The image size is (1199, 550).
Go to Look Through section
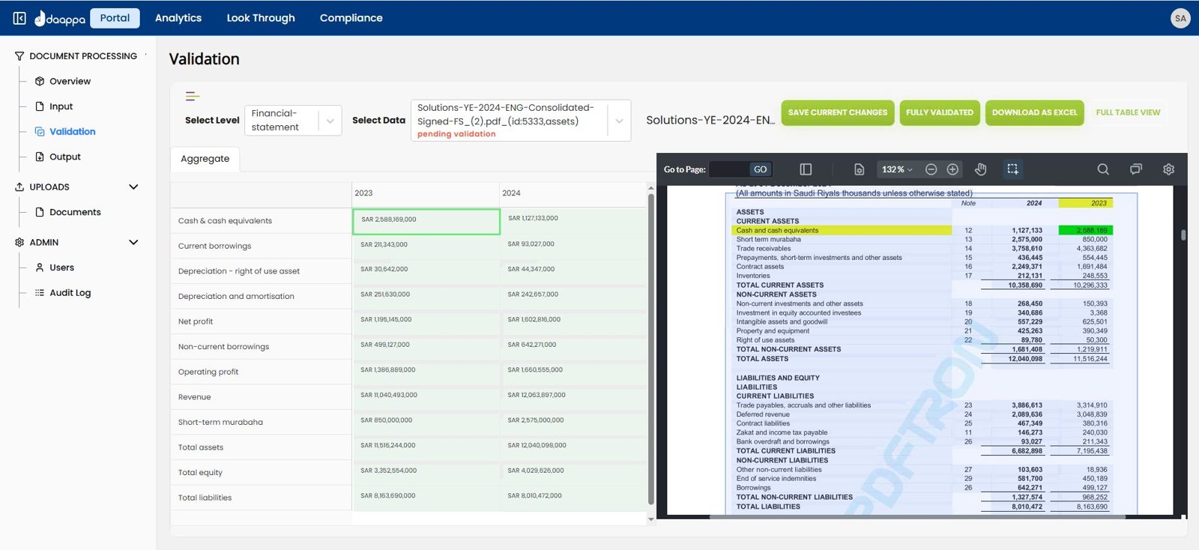(x=261, y=18)
